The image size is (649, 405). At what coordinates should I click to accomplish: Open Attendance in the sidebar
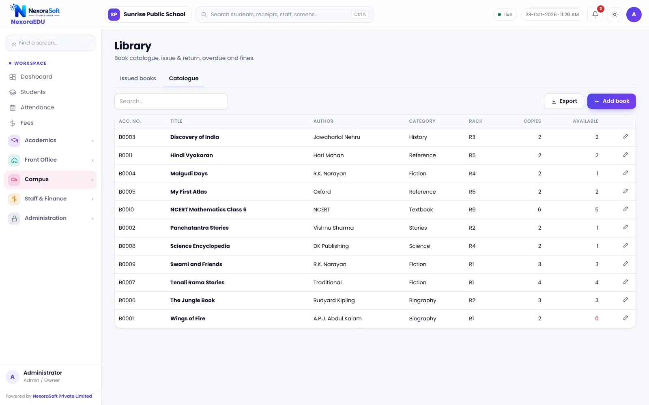pyautogui.click(x=50, y=107)
